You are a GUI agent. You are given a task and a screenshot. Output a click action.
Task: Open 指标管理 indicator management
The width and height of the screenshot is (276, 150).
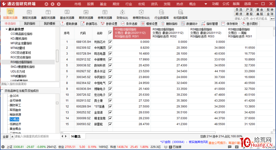click(x=210, y=24)
